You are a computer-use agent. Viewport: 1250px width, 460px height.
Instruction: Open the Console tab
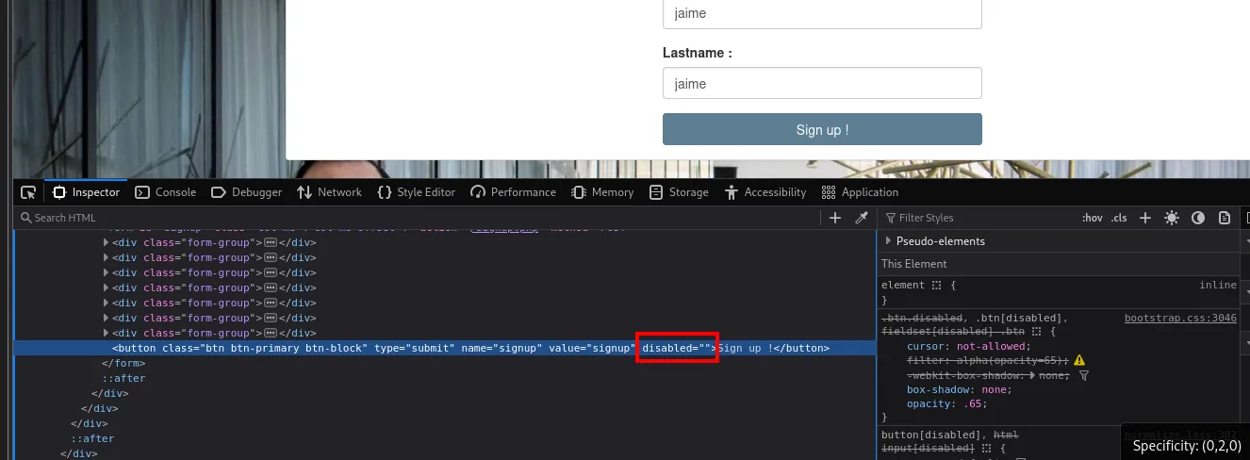[166, 192]
